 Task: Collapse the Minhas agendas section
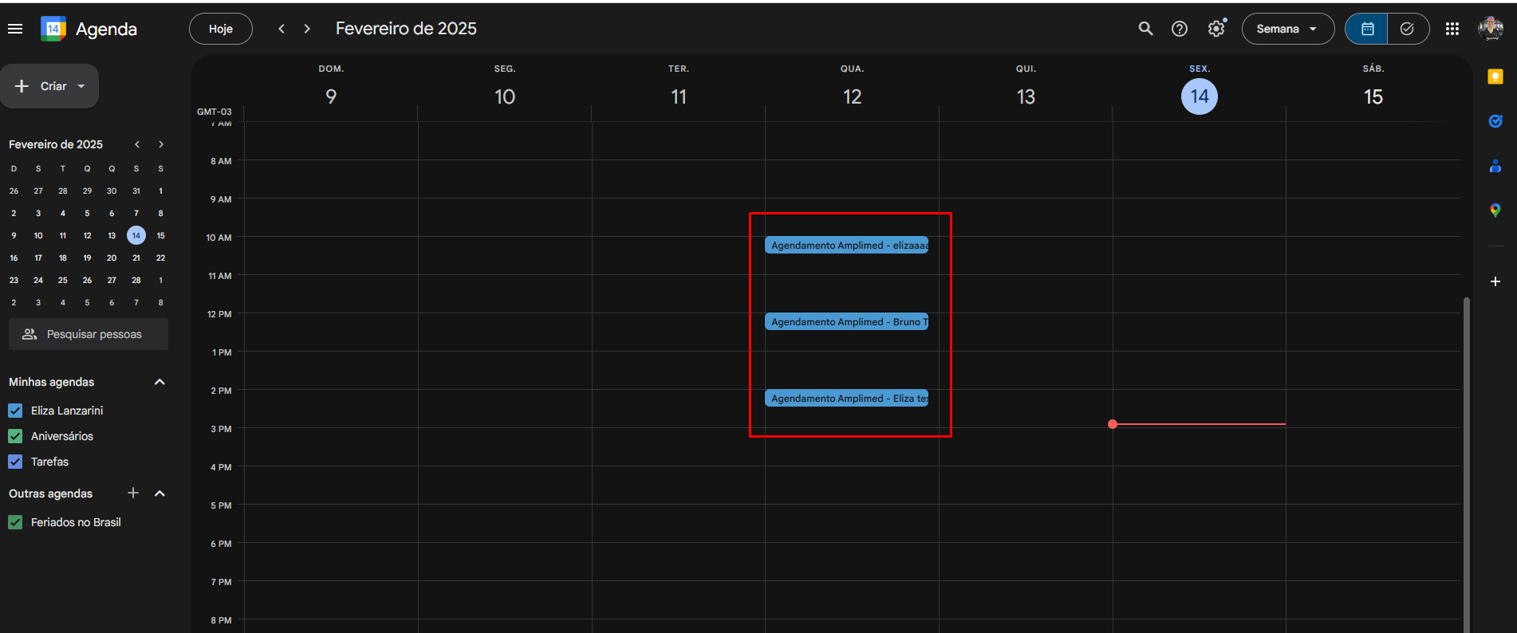point(160,382)
